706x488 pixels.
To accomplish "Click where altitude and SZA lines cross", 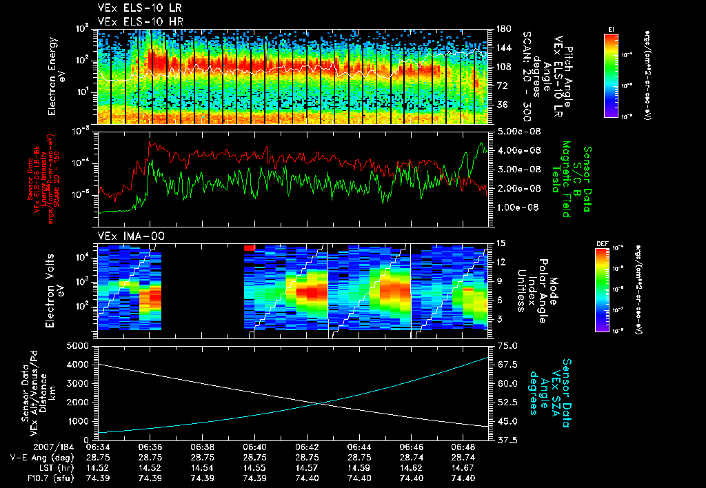I will tap(319, 403).
